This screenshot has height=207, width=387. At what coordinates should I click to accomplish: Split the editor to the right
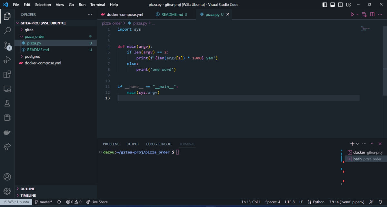372,14
